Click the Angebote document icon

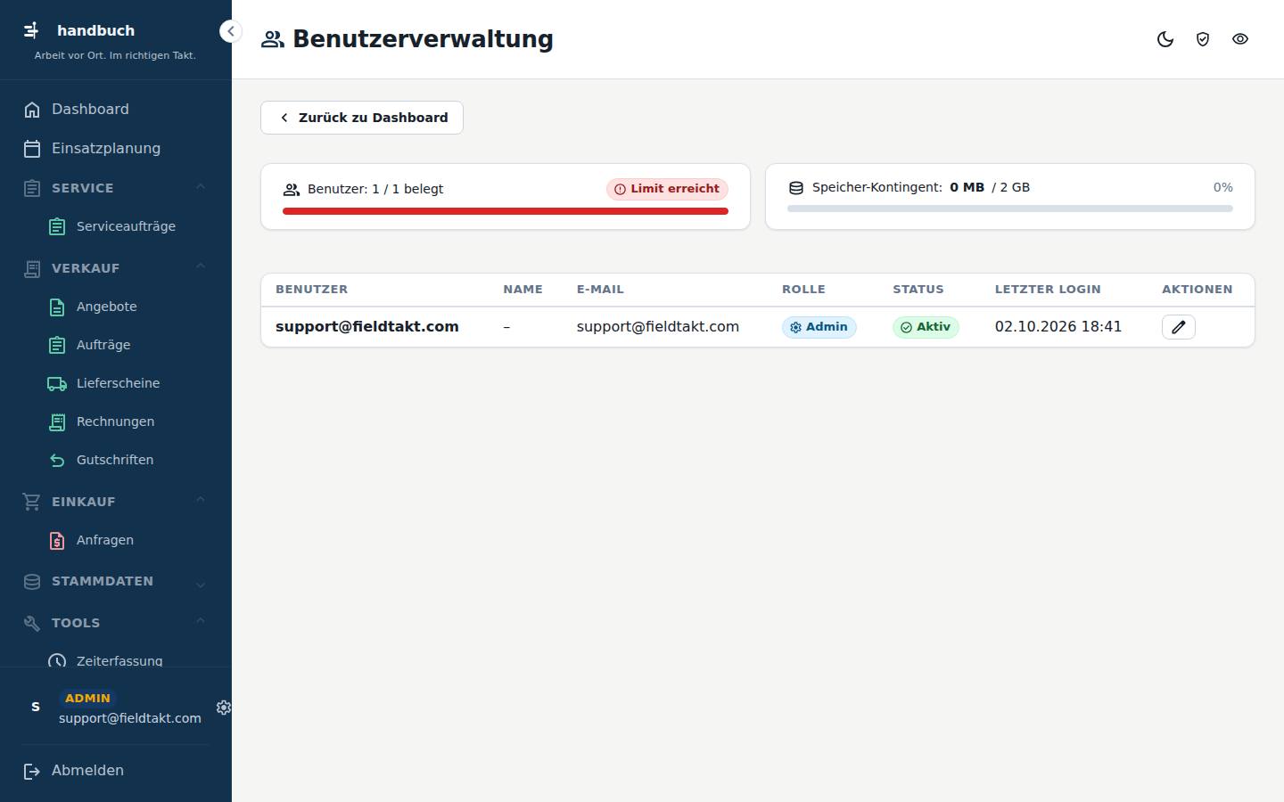pos(57,307)
